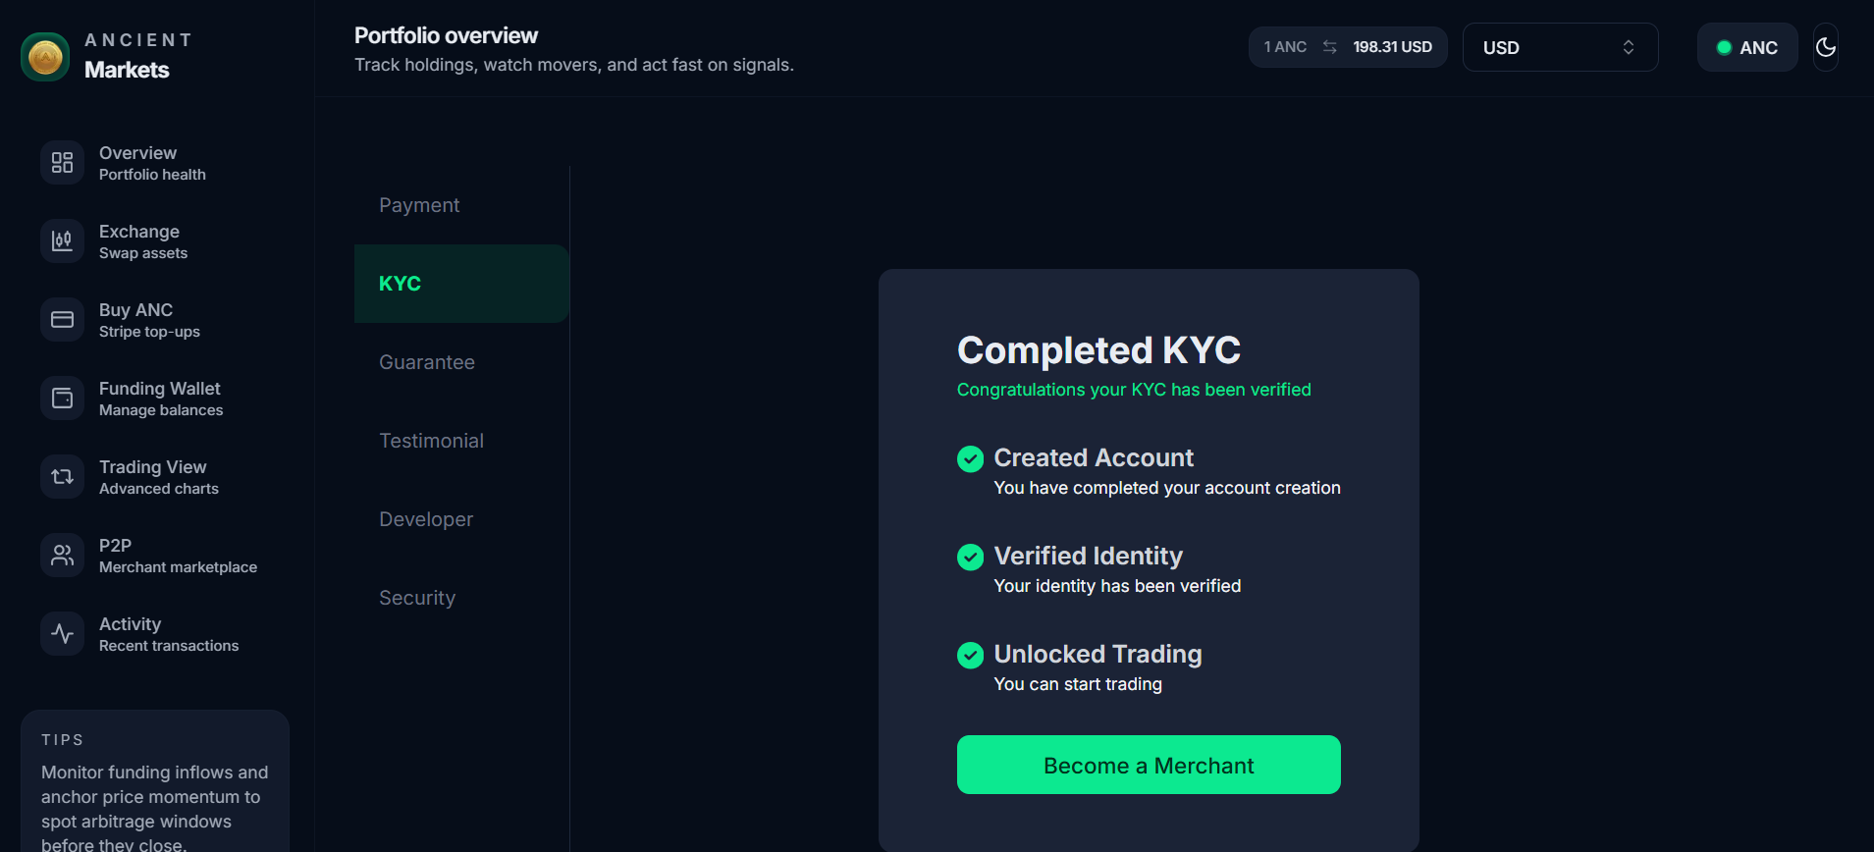Go to the Developer tab
The image size is (1874, 852).
coord(426,519)
